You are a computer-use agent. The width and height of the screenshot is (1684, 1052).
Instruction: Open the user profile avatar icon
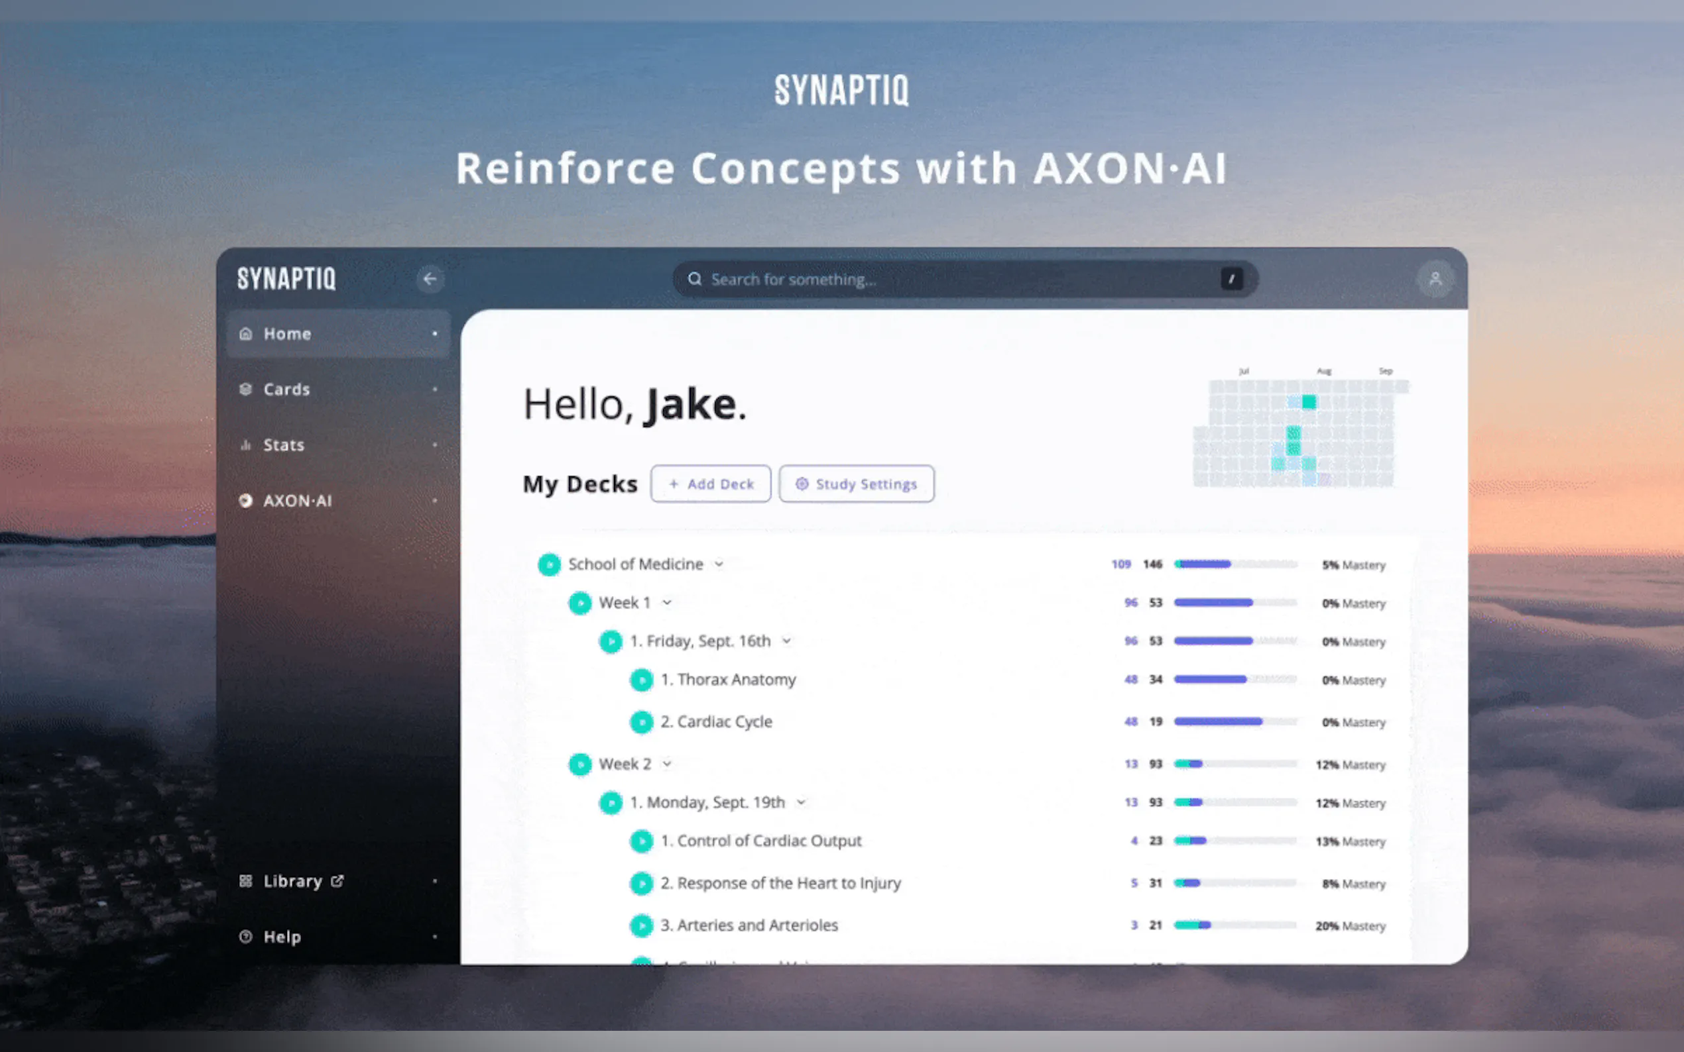1435,279
